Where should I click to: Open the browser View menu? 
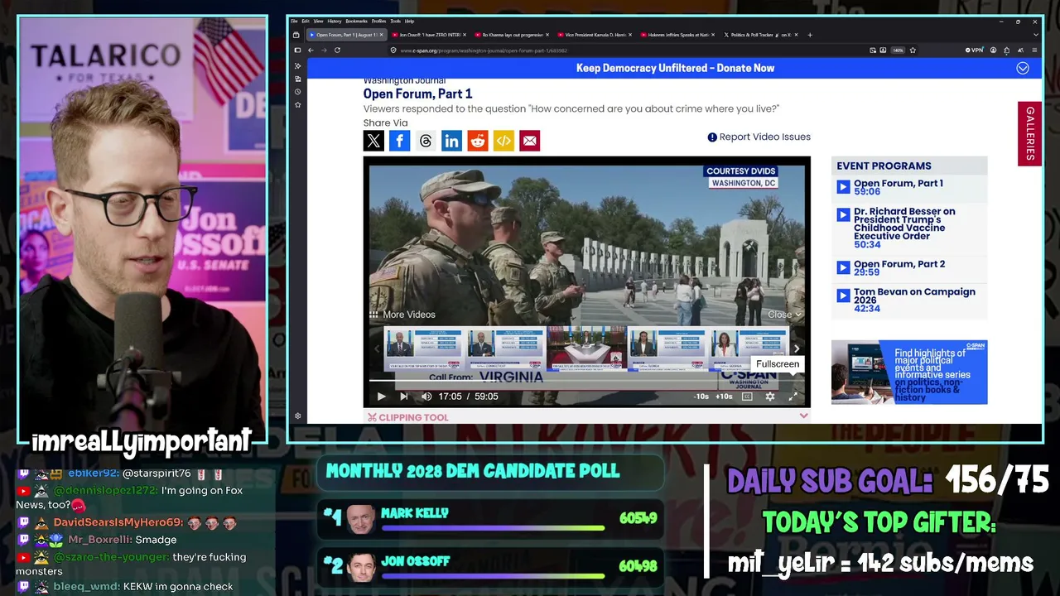point(318,21)
